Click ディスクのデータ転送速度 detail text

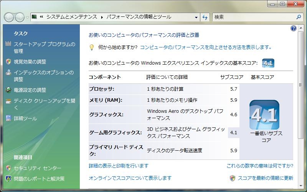pos(175,150)
